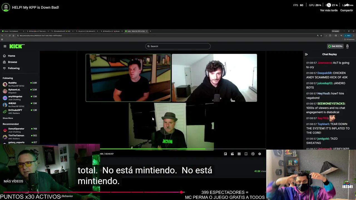Click the Kick mini-player icon

(x=226, y=154)
